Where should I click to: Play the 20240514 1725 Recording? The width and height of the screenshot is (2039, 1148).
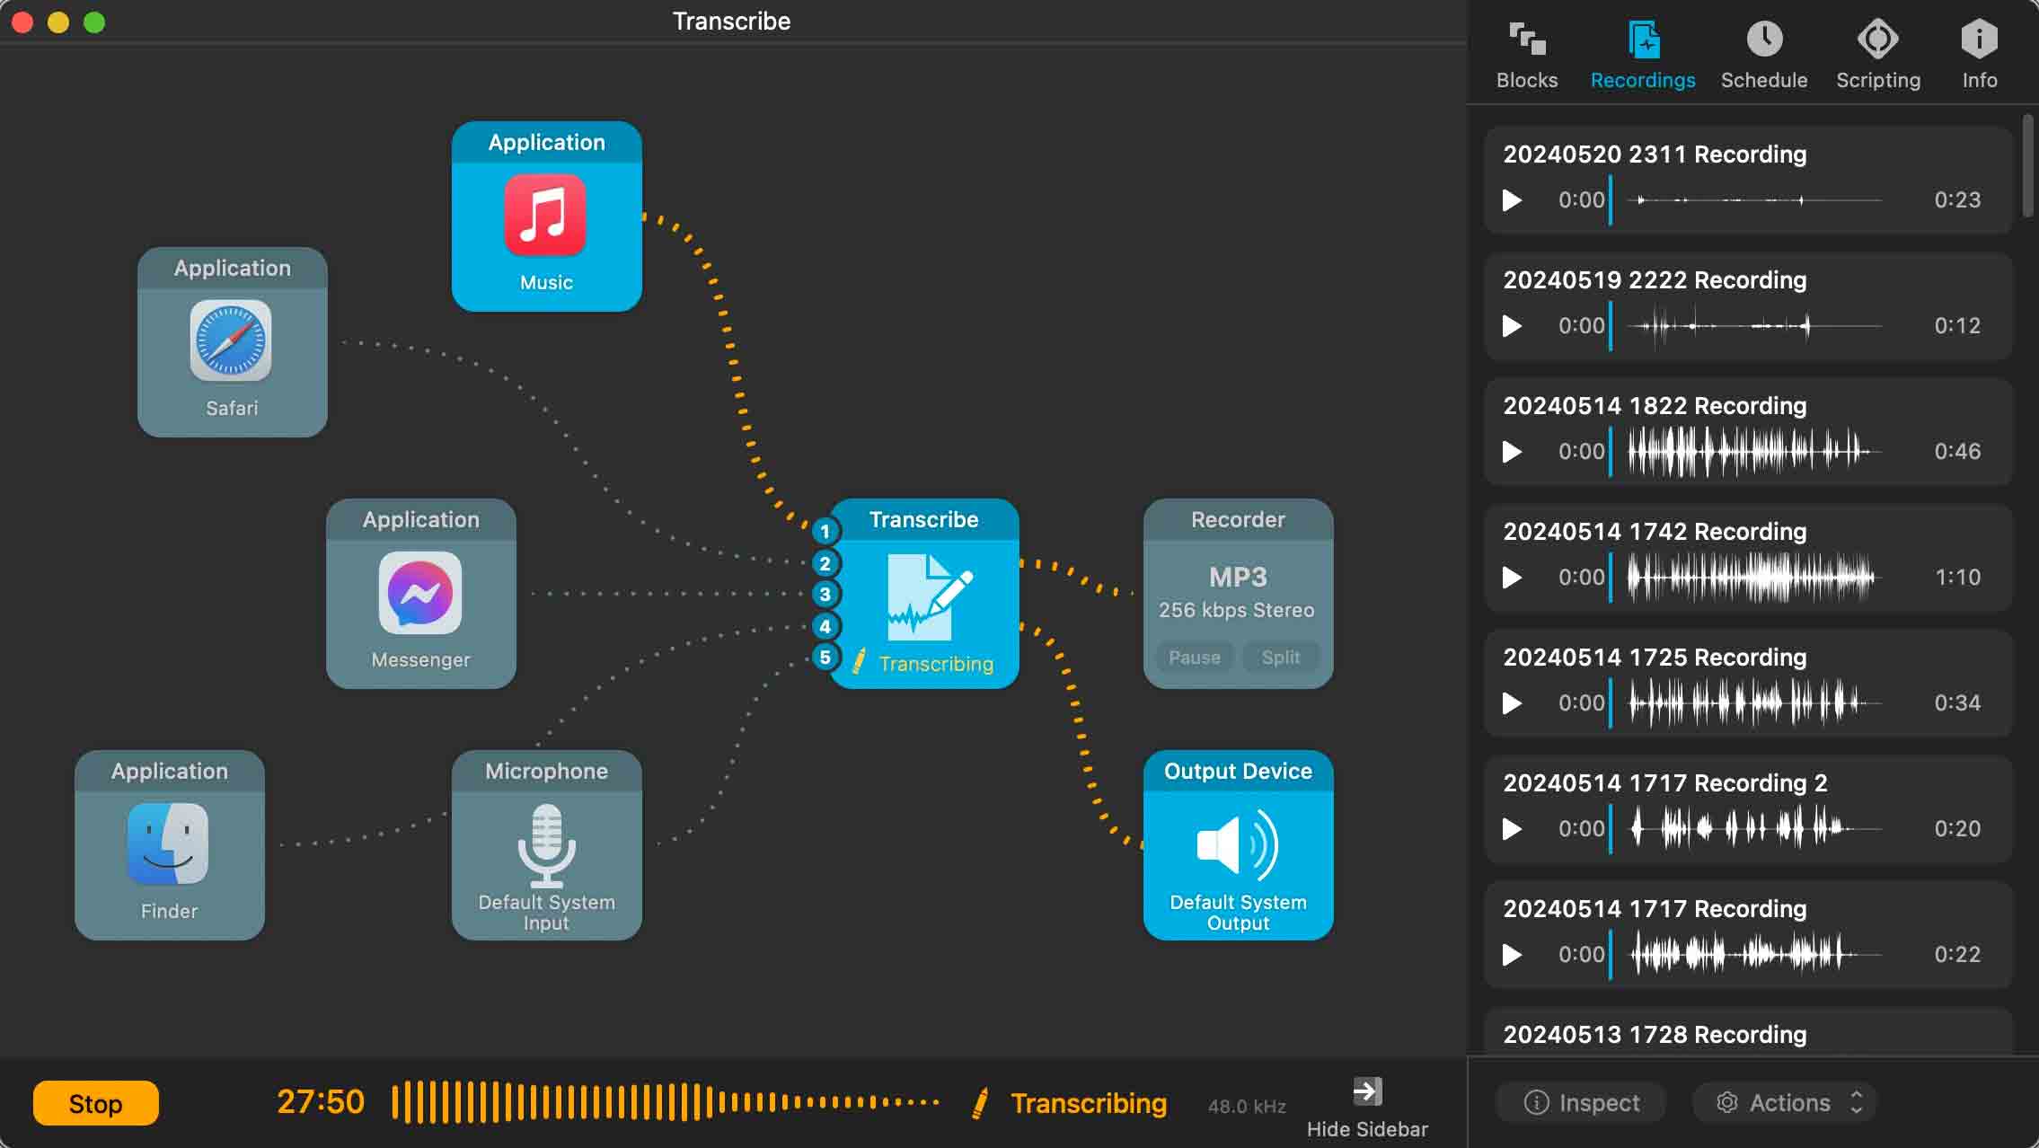(x=1513, y=702)
